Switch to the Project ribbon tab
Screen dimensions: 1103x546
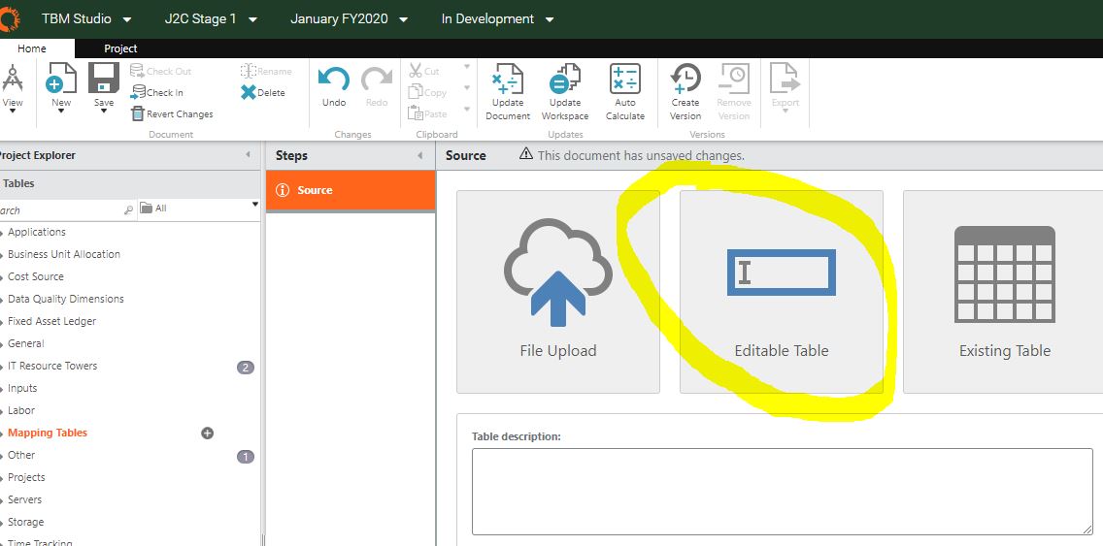pos(120,48)
